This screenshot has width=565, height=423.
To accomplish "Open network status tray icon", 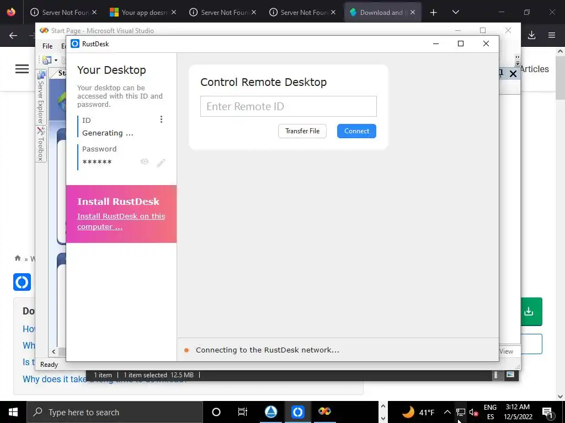I will coord(461,412).
